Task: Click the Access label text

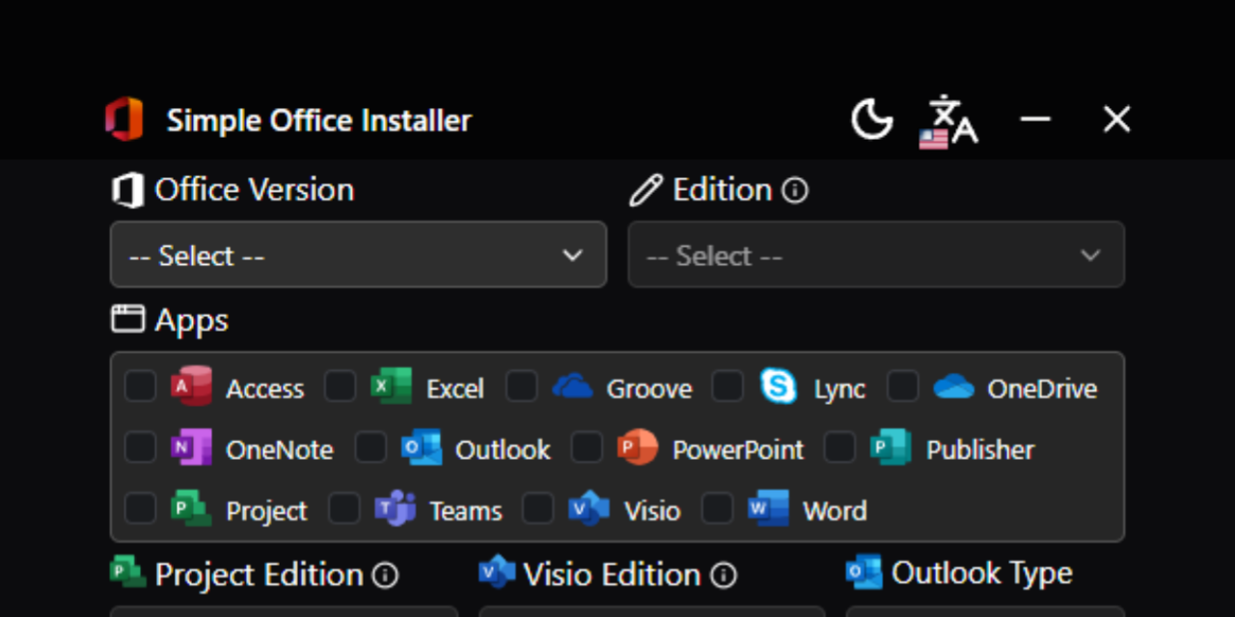Action: pyautogui.click(x=264, y=389)
